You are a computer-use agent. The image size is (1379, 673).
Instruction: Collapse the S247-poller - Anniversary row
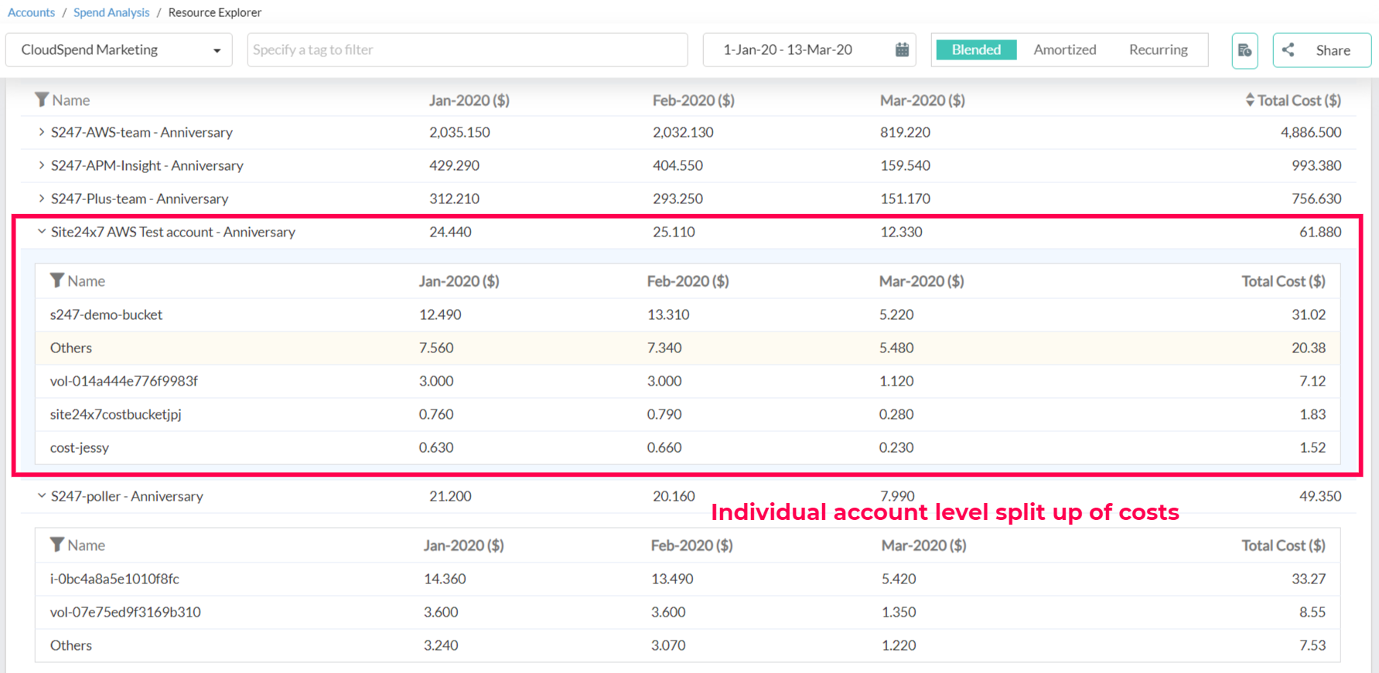[42, 496]
